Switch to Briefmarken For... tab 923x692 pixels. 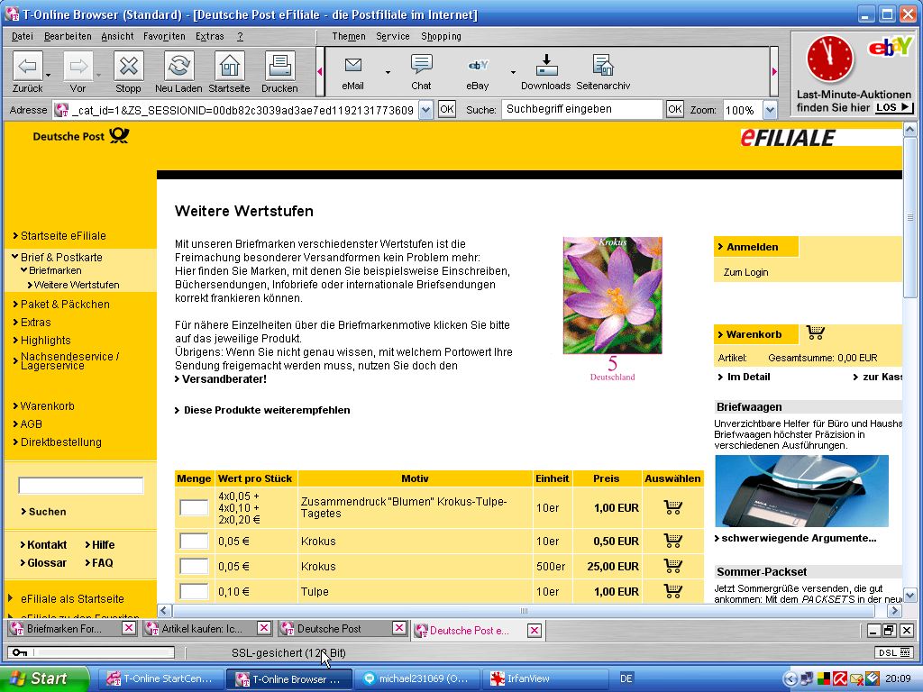tap(63, 629)
